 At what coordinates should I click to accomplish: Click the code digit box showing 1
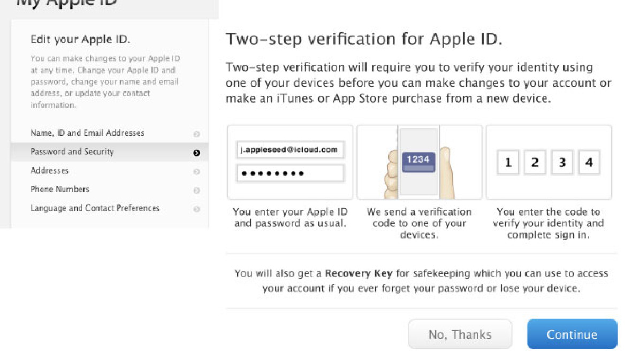coord(508,163)
